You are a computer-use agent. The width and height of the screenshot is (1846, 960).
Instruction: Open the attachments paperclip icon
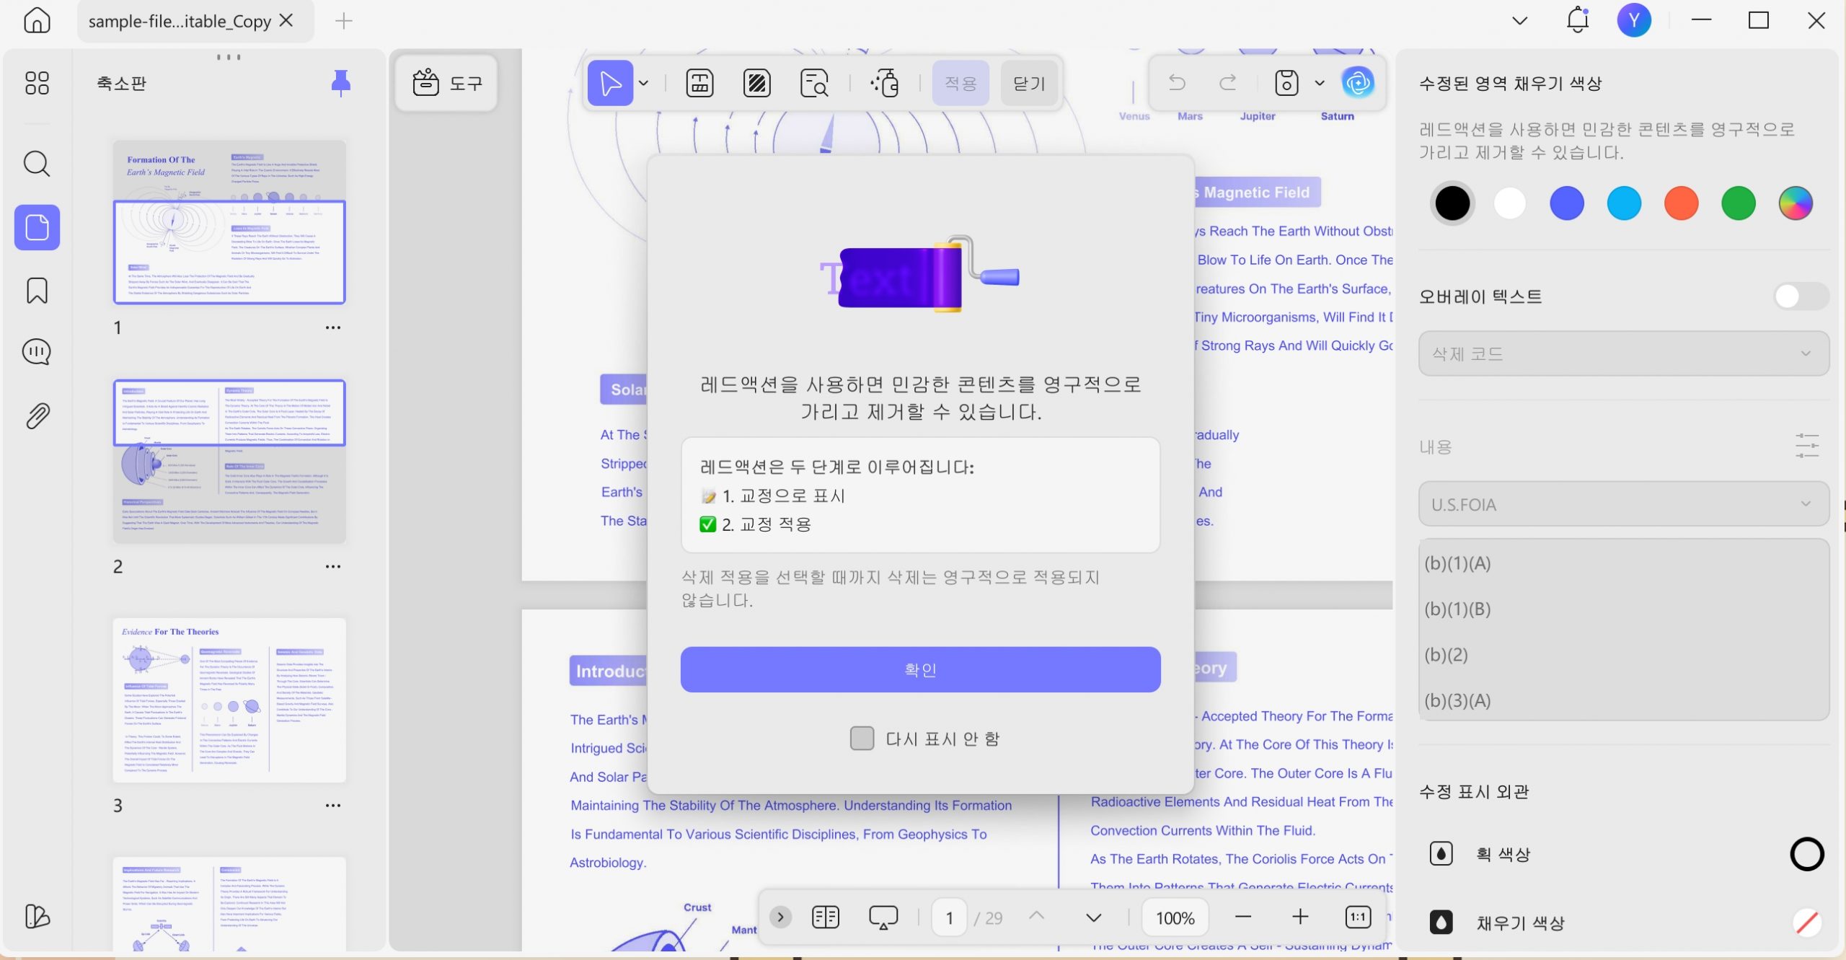37,416
